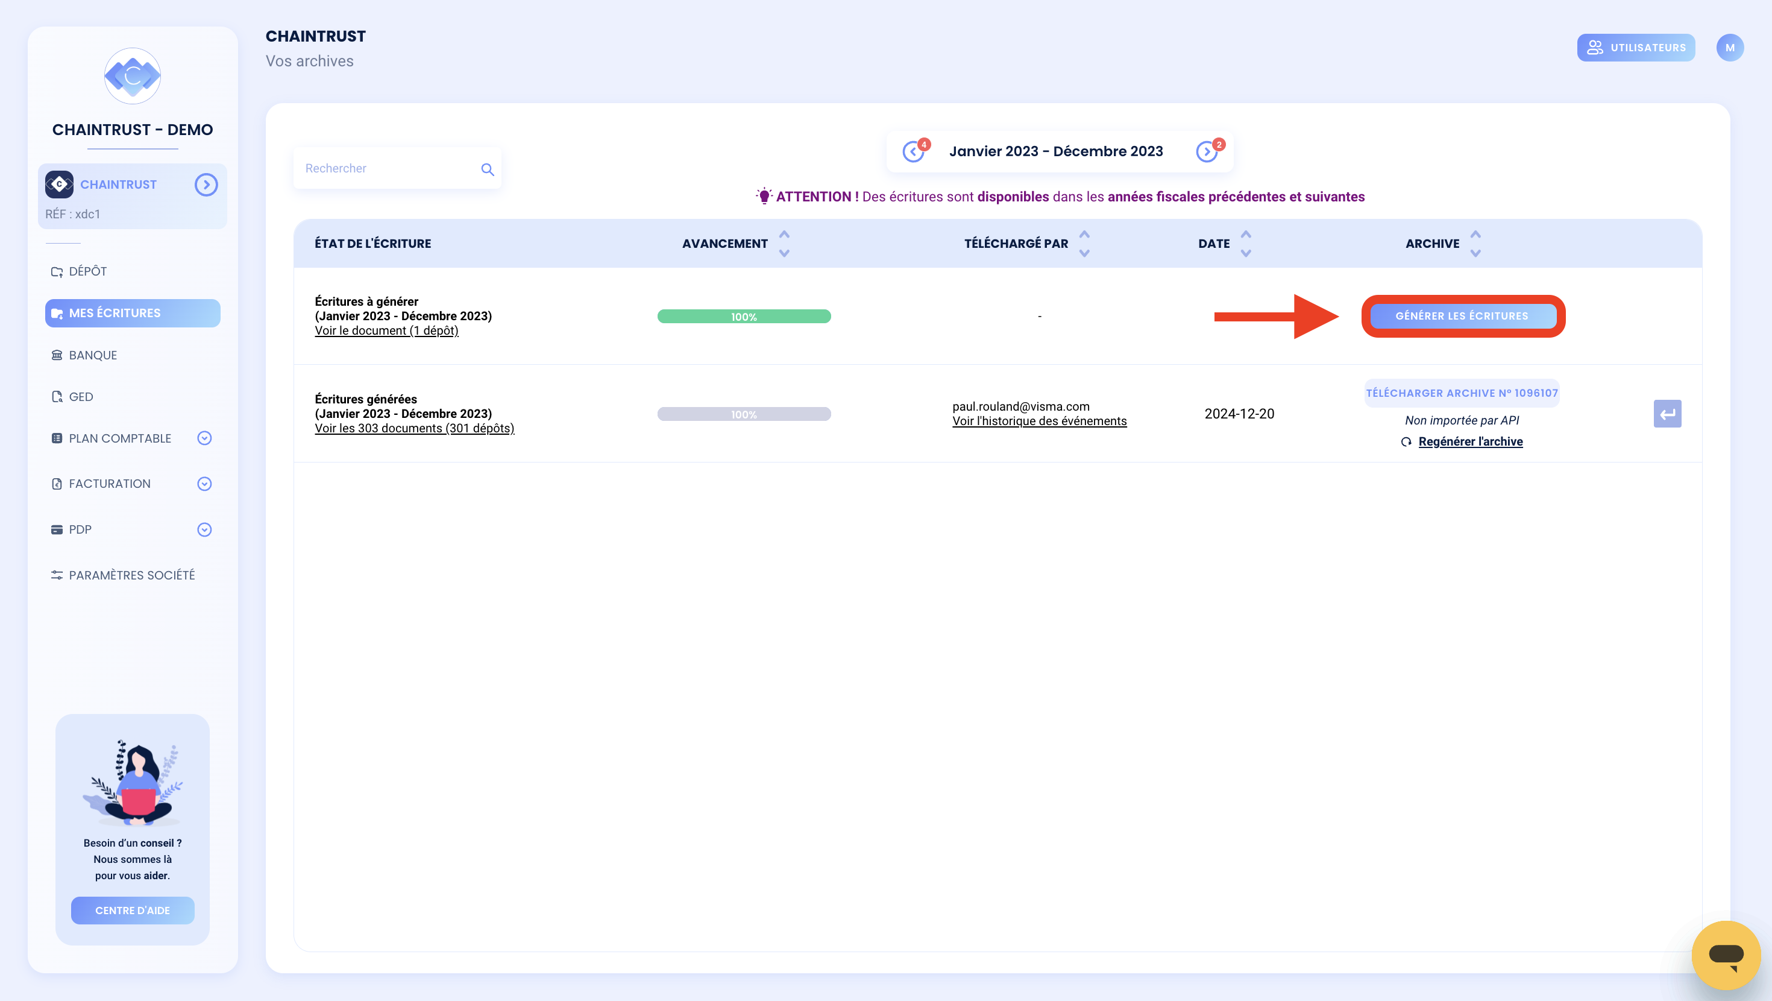Open Voir l'historique des événements link

point(1040,422)
